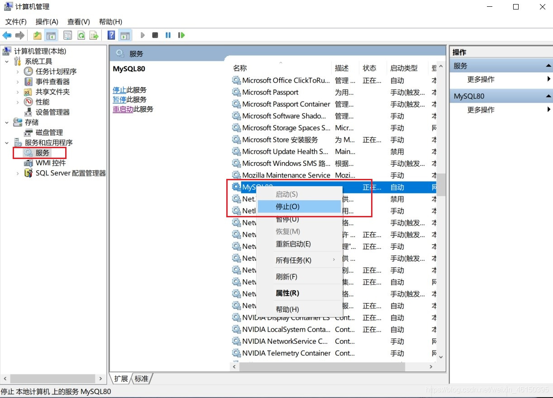This screenshot has height=398, width=553.
Task: Click the 计算机管理(本地) root node icon
Action: [7, 51]
